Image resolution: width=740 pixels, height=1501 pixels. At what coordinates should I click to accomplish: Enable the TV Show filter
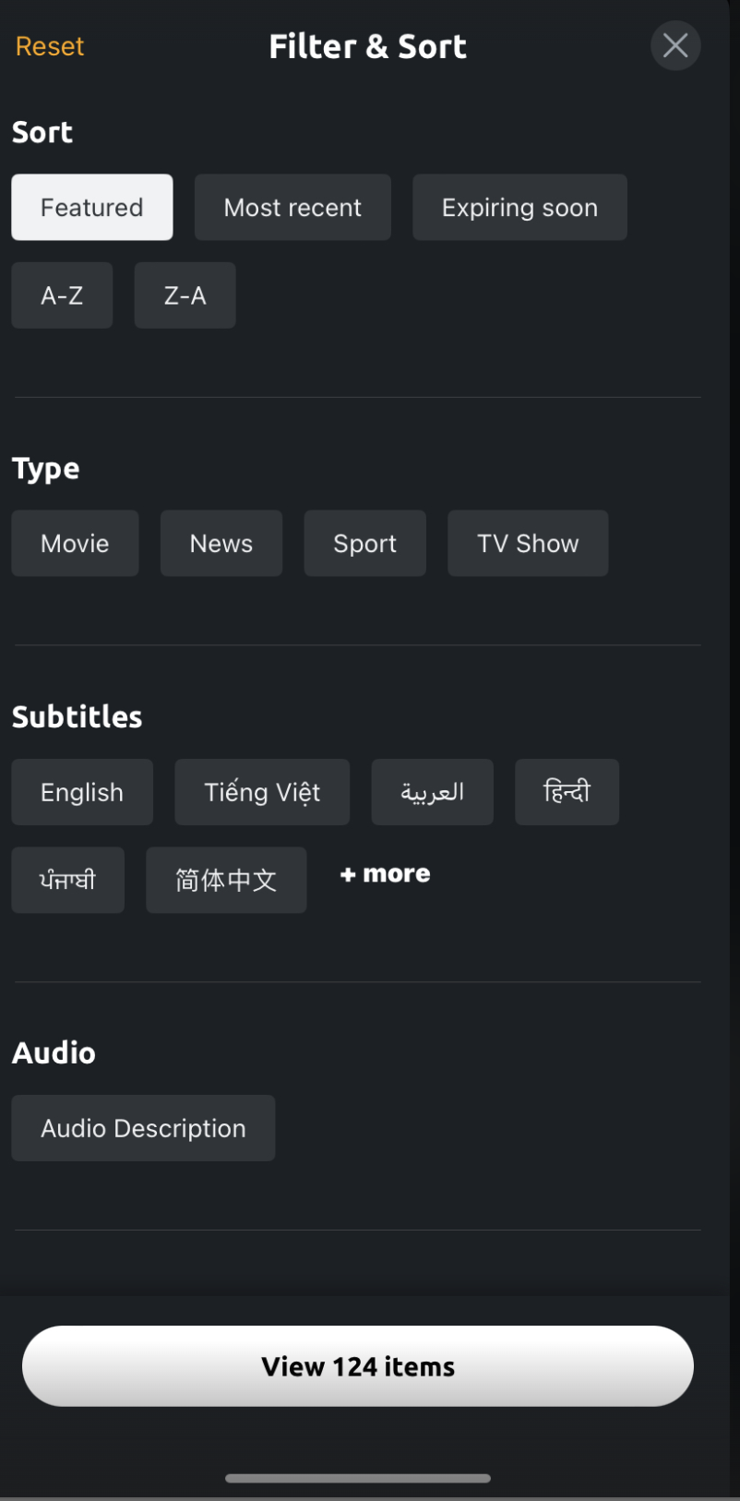(528, 543)
